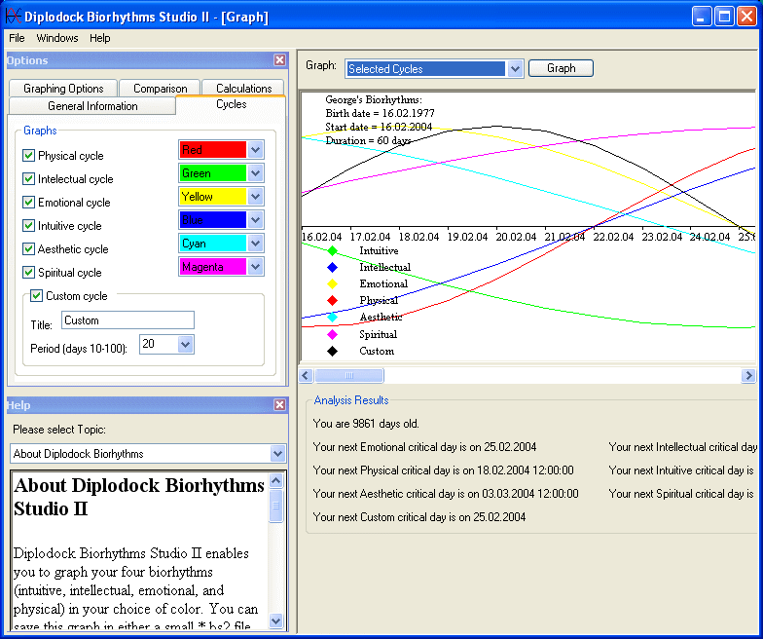763x639 pixels.
Task: Click the Physical critical day result text
Action: [x=444, y=470]
